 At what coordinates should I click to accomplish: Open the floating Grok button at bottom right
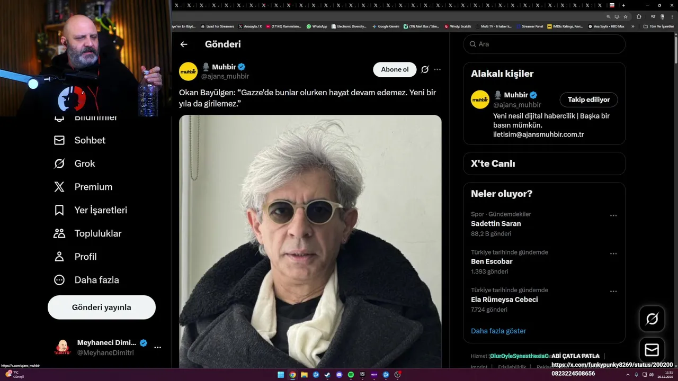[x=652, y=319]
